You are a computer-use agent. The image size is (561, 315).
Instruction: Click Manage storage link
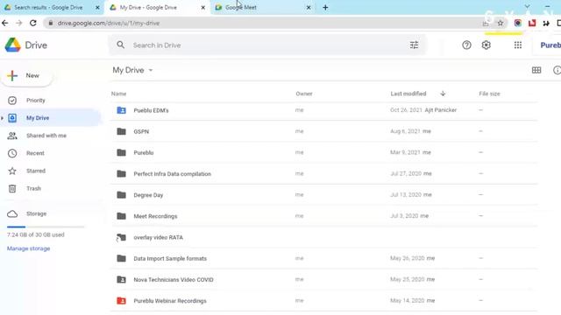click(x=29, y=248)
